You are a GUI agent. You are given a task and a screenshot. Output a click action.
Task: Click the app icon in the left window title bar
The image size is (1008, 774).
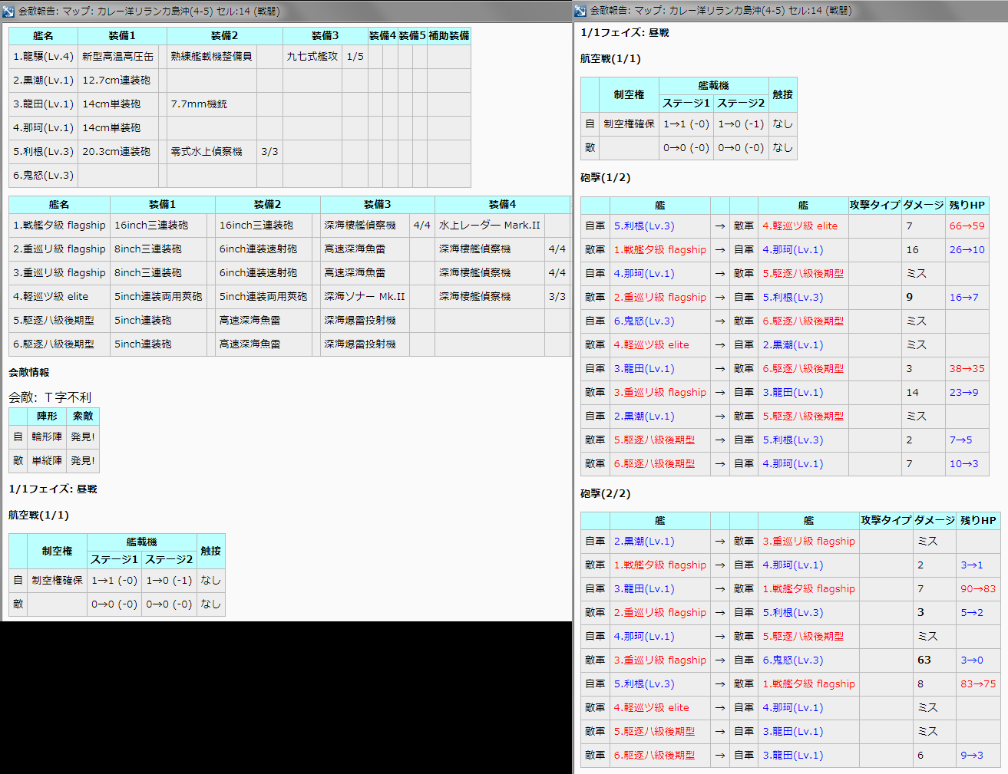8,11
